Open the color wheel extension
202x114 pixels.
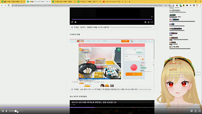click(x=177, y=5)
